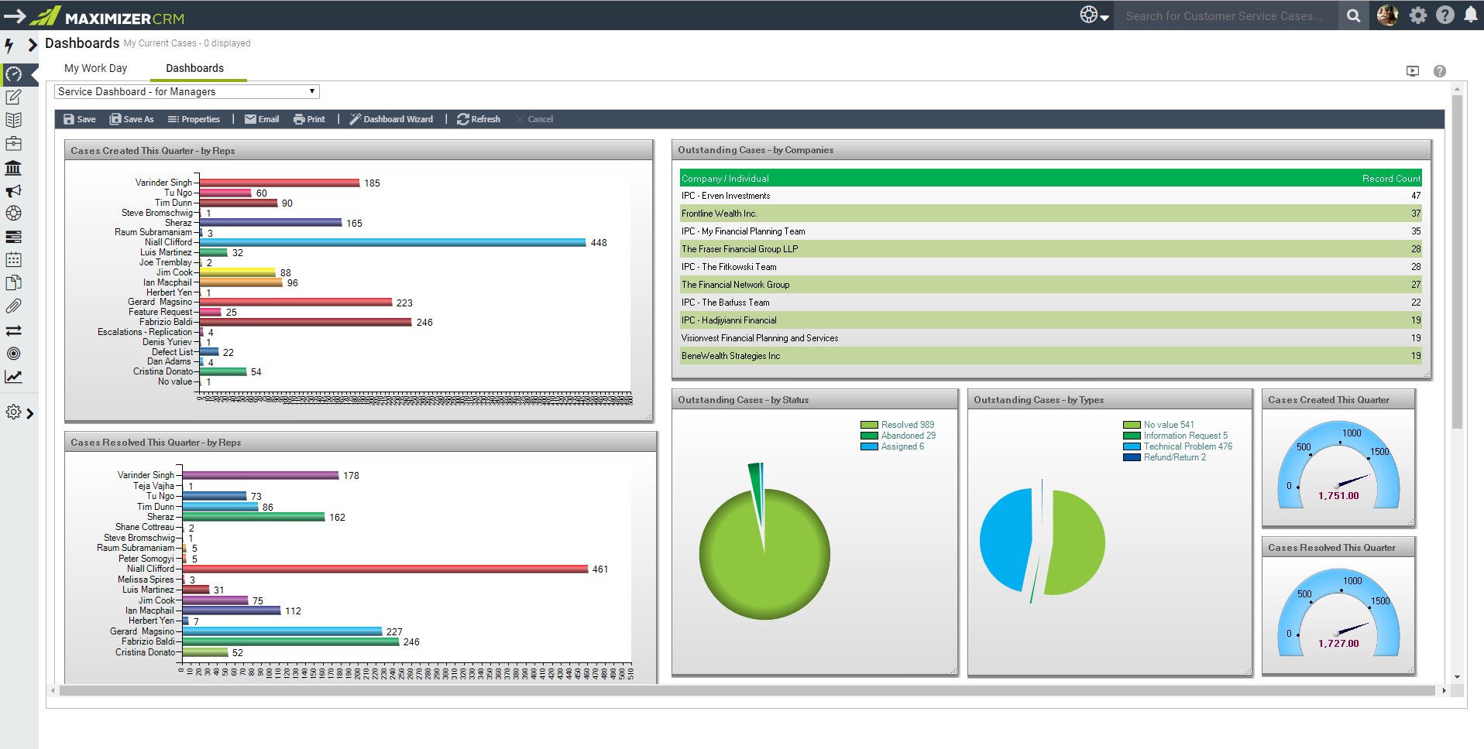Viewport: 1484px width, 749px height.
Task: Open the Calendar icon in the left sidebar
Action: (x=13, y=261)
